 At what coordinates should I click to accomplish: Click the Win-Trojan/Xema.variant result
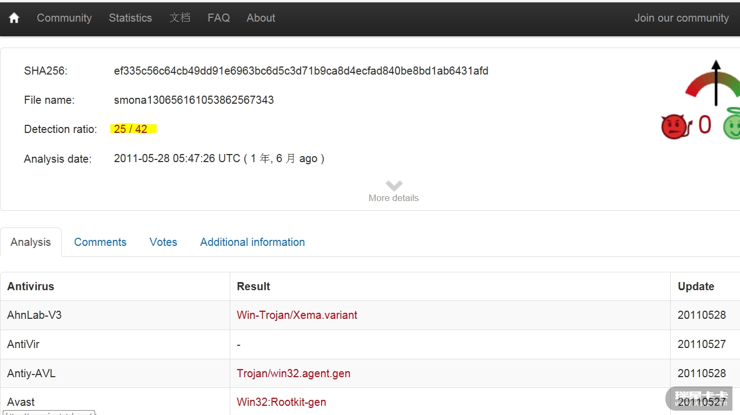[297, 315]
